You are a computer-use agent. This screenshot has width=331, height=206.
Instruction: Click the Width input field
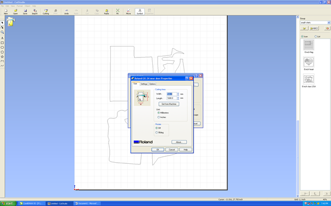(x=172, y=94)
